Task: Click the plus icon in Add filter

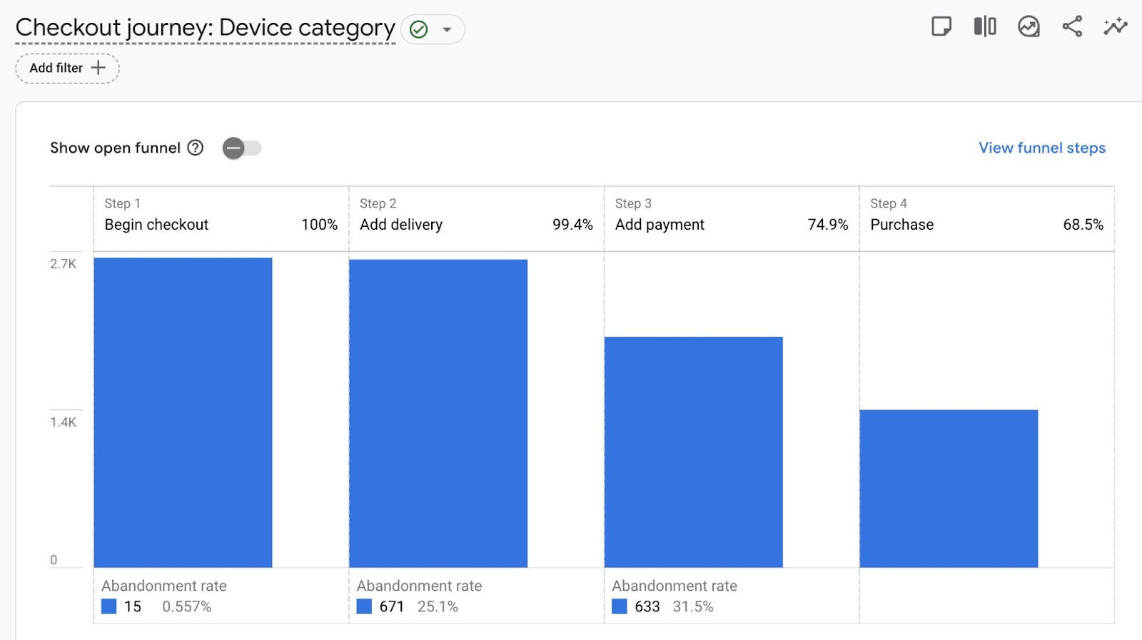Action: (x=98, y=68)
